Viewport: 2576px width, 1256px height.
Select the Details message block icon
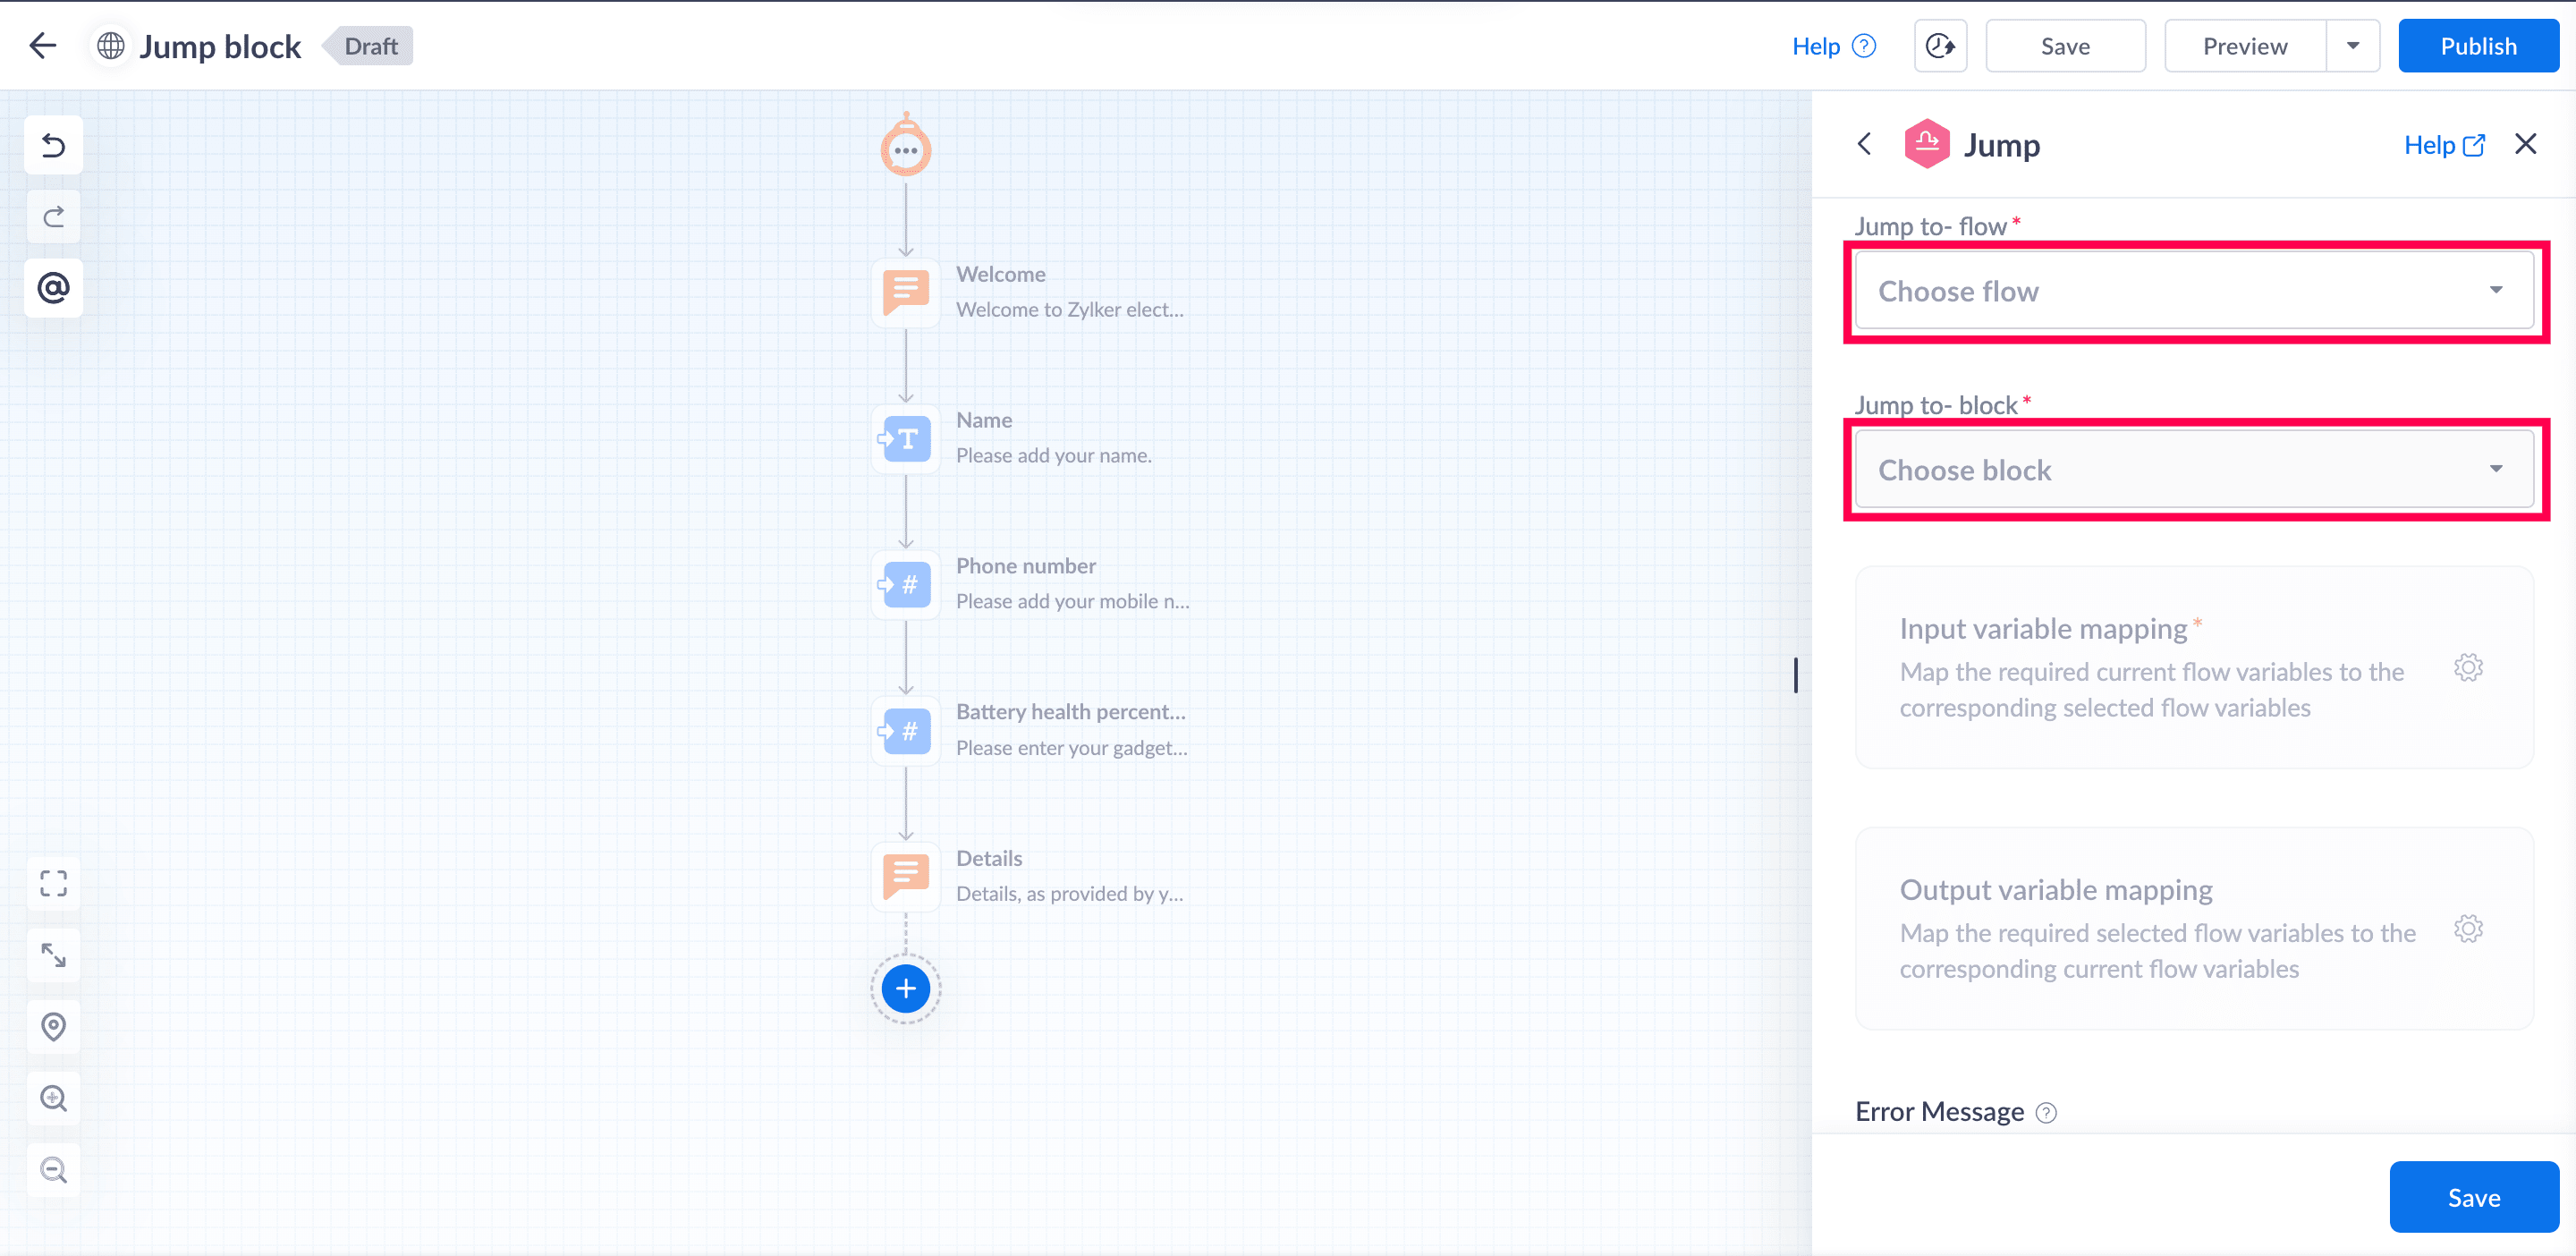[906, 876]
